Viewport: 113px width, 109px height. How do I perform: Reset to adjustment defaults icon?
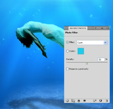(x=101, y=101)
